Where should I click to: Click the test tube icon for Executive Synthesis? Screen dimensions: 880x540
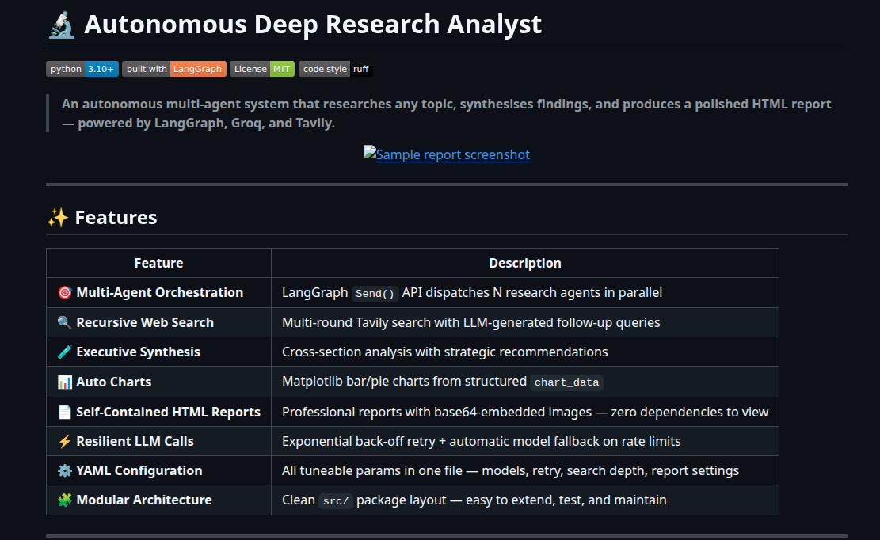[x=65, y=352]
